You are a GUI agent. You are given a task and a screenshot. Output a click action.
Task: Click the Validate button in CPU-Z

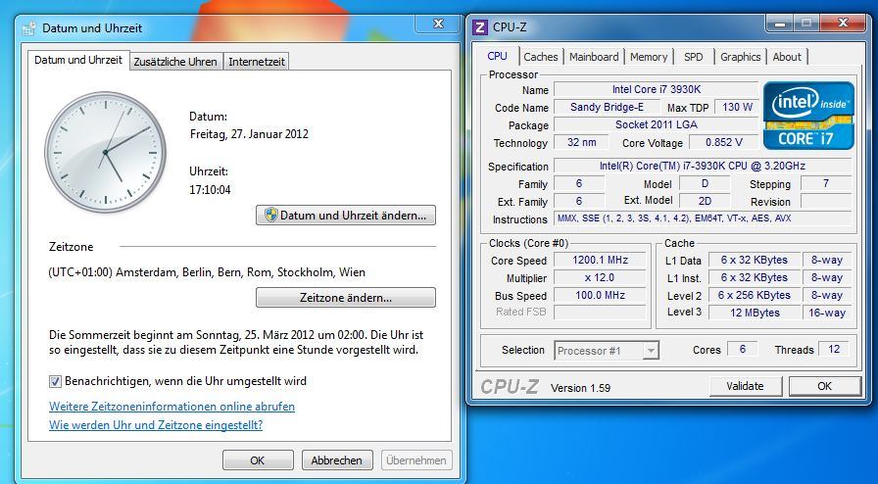(746, 386)
